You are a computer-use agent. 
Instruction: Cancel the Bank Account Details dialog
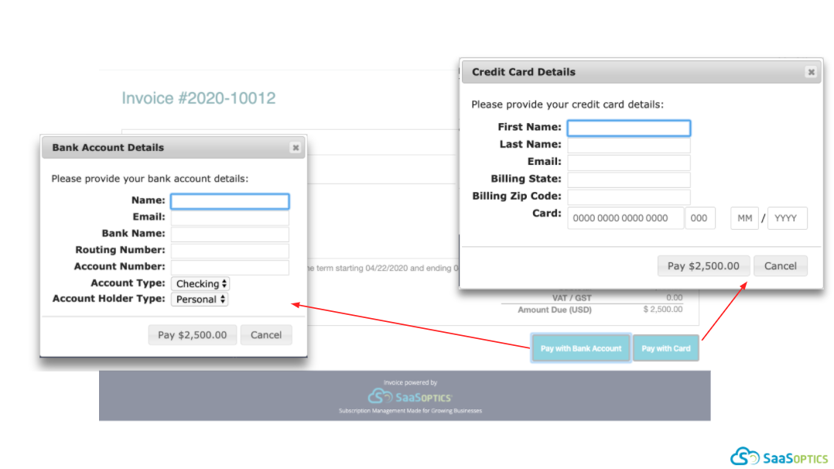[x=266, y=335]
